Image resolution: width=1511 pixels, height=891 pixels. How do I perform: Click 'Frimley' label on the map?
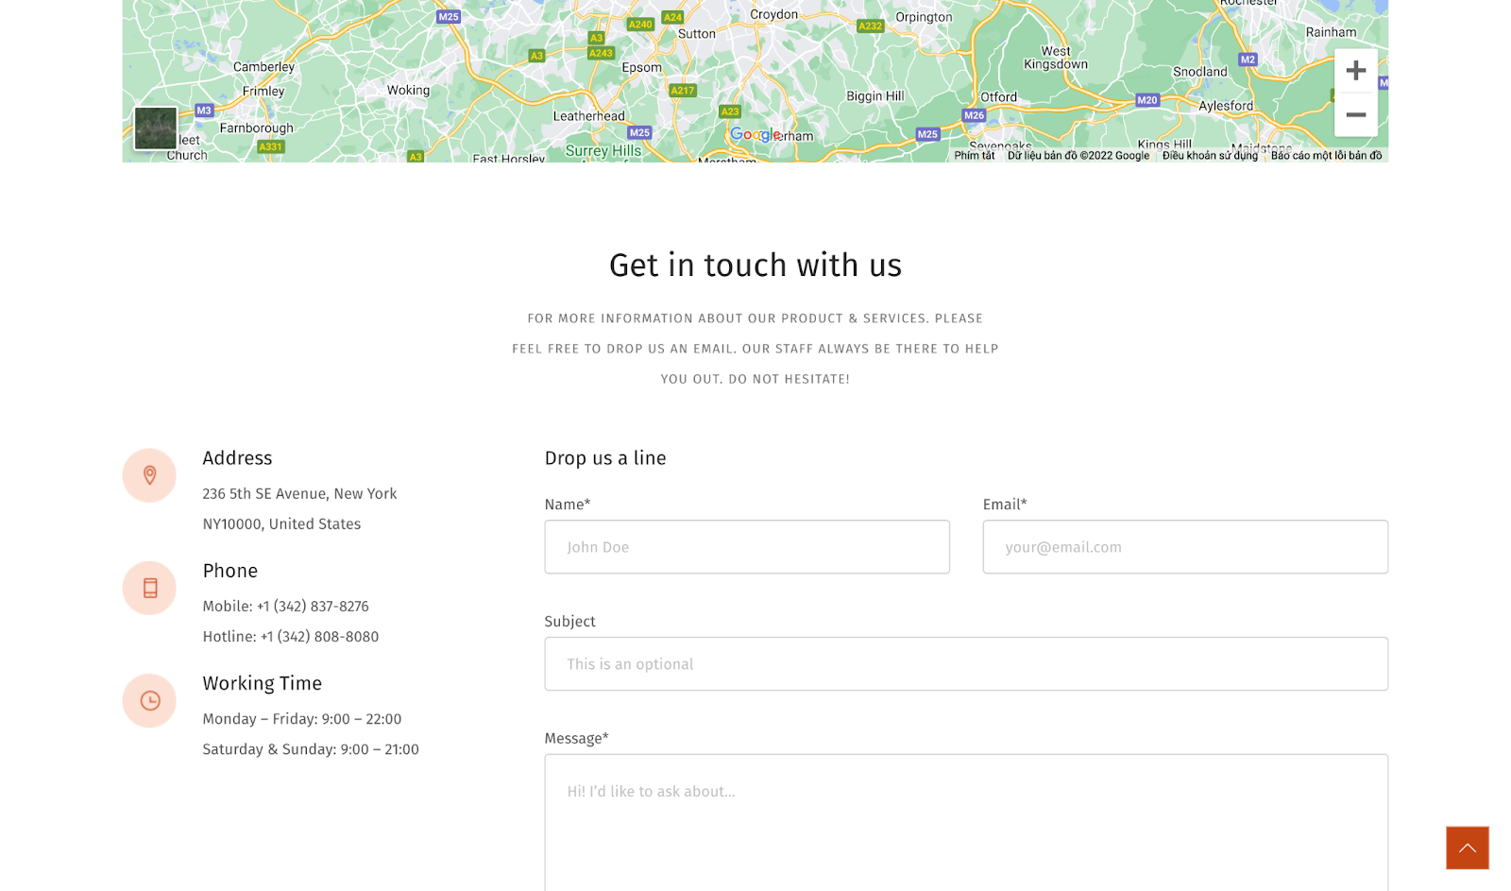tap(263, 91)
